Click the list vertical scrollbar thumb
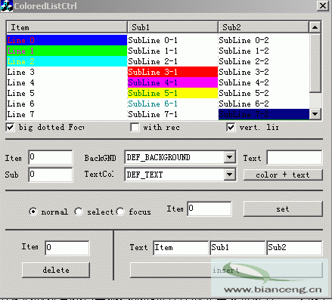This screenshot has width=332, height=300. click(315, 63)
